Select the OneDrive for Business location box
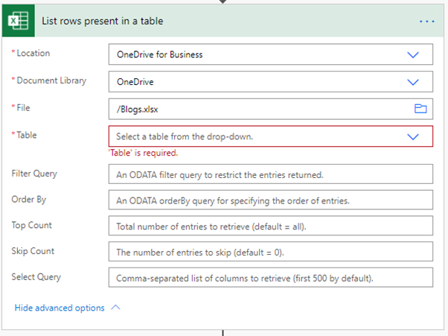448x336 pixels. tap(271, 54)
